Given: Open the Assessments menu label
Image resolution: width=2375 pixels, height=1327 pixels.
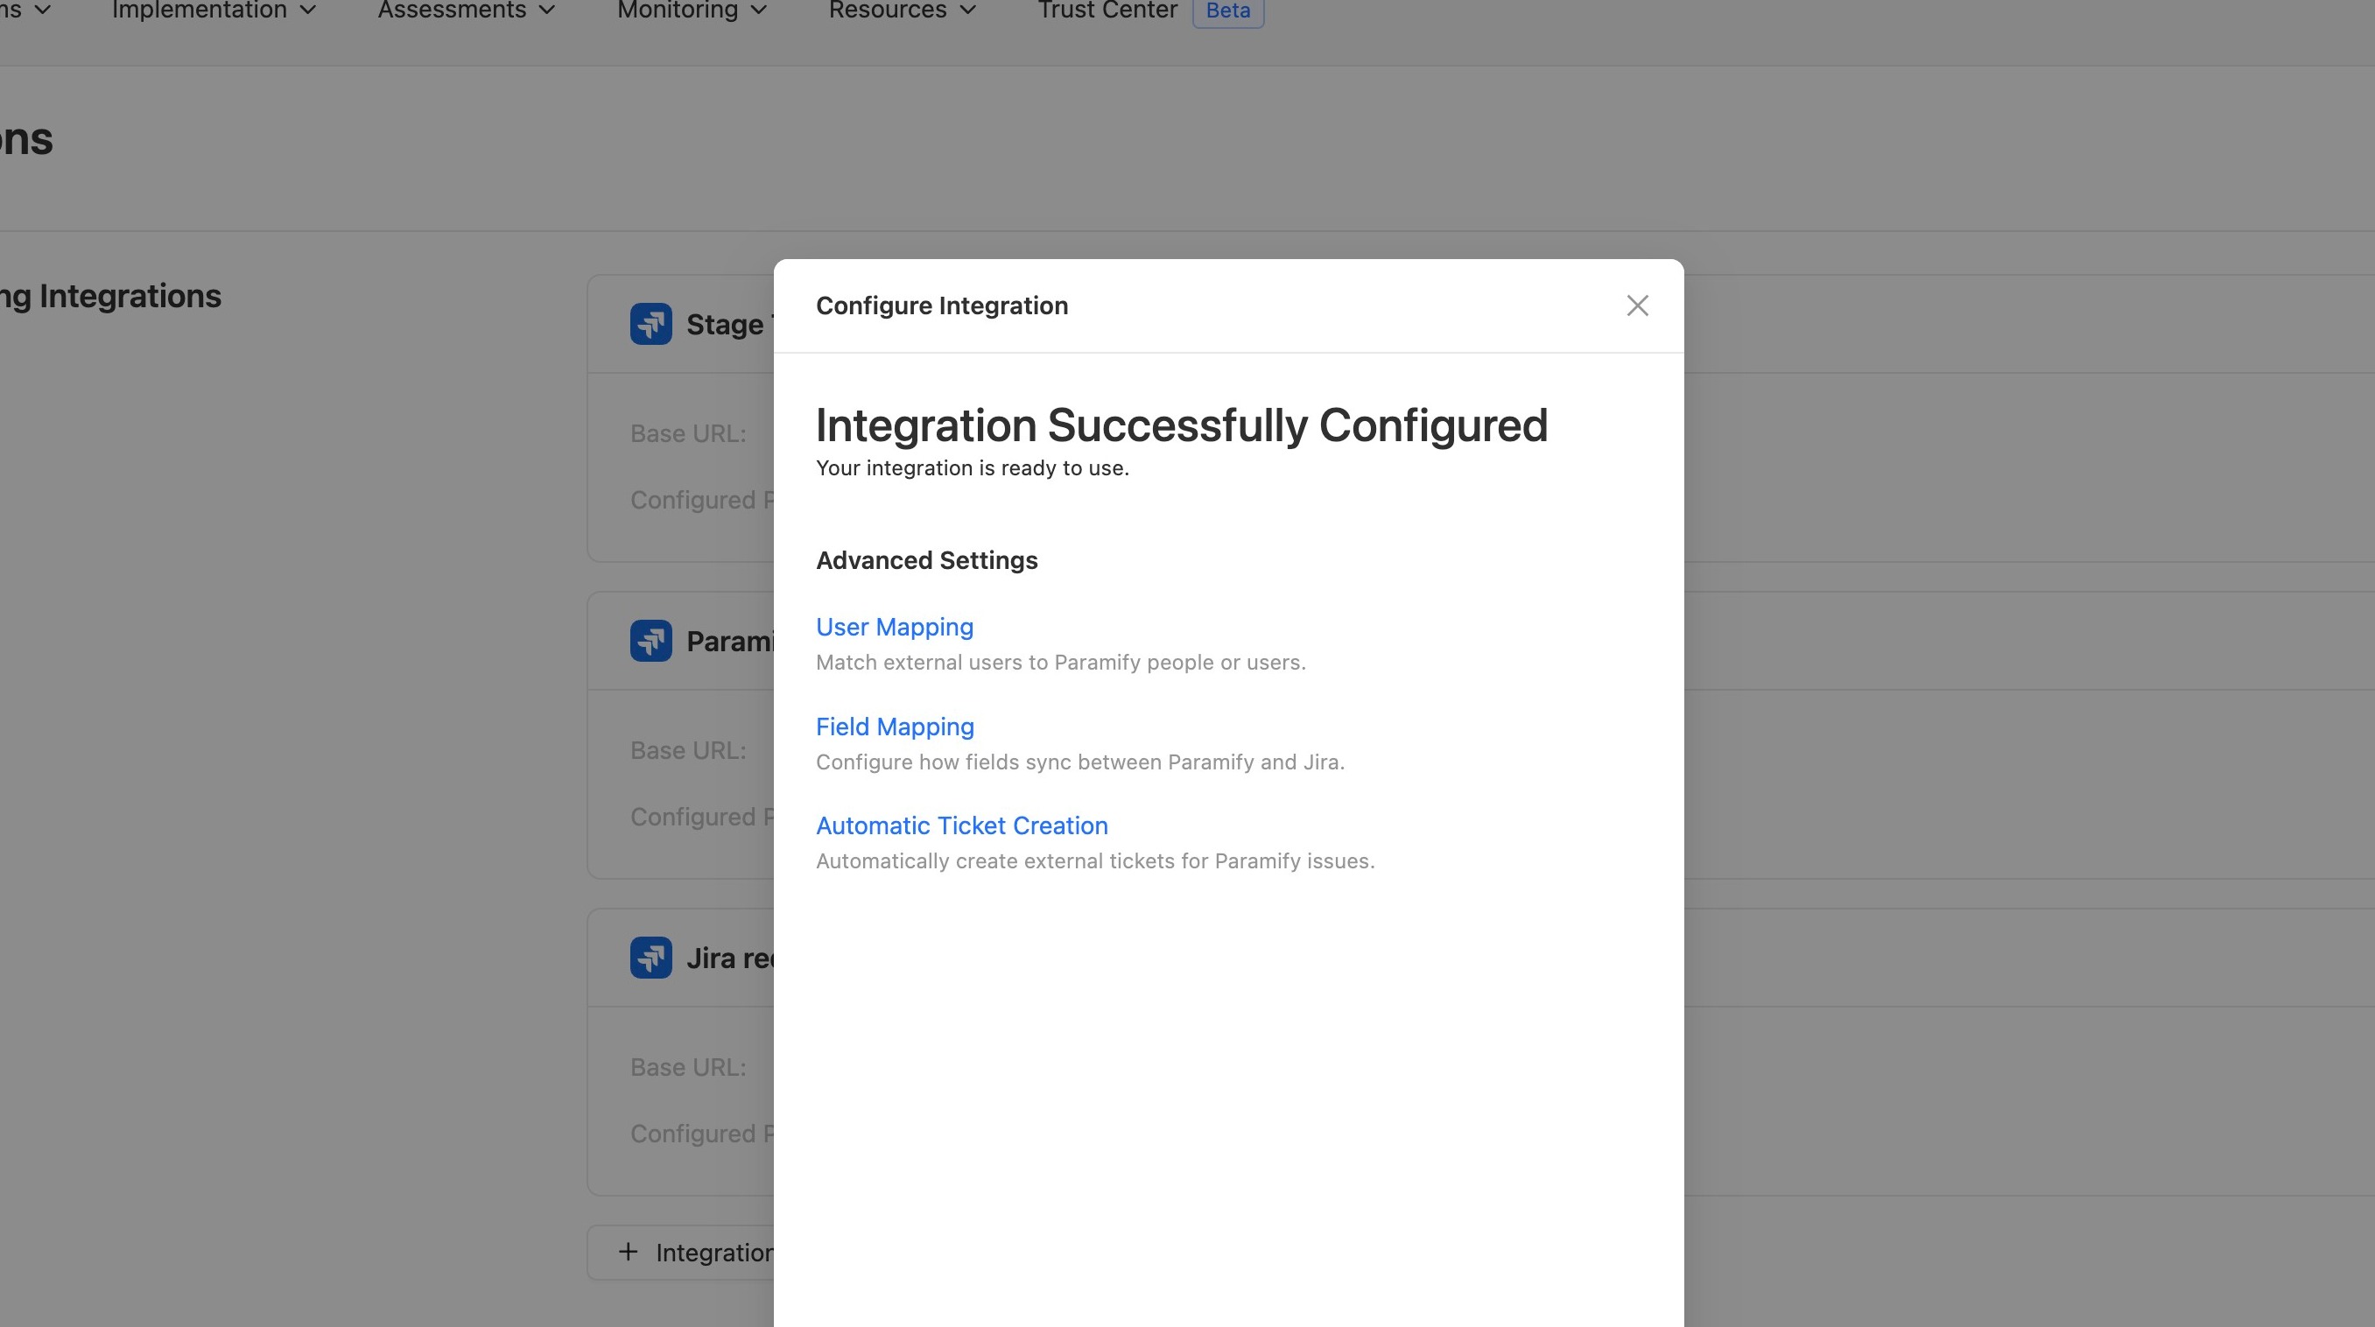Looking at the screenshot, I should 452,11.
